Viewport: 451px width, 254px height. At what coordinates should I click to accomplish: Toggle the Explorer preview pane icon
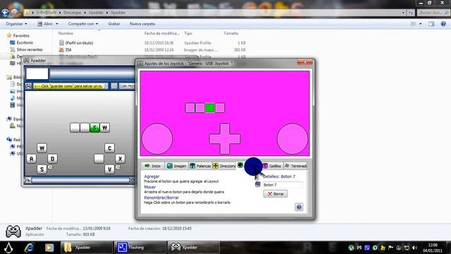coord(431,24)
